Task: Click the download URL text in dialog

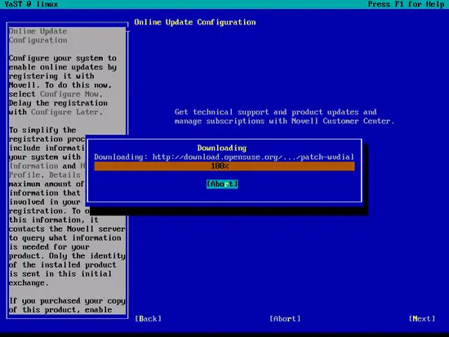Action: tap(253, 157)
